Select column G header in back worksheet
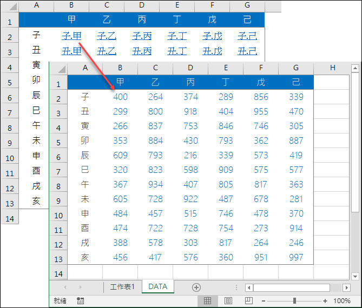The image size is (362, 308). click(x=247, y=5)
